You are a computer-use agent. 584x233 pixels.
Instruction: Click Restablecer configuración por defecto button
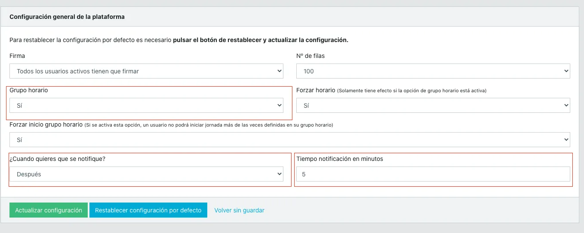click(148, 210)
